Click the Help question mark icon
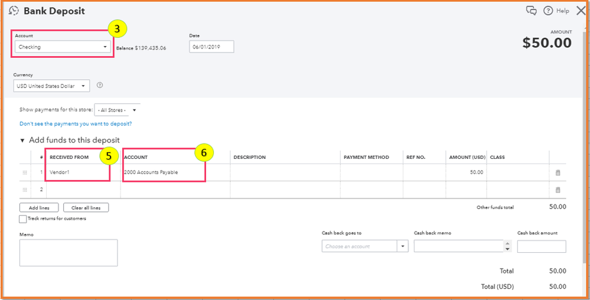 point(547,11)
